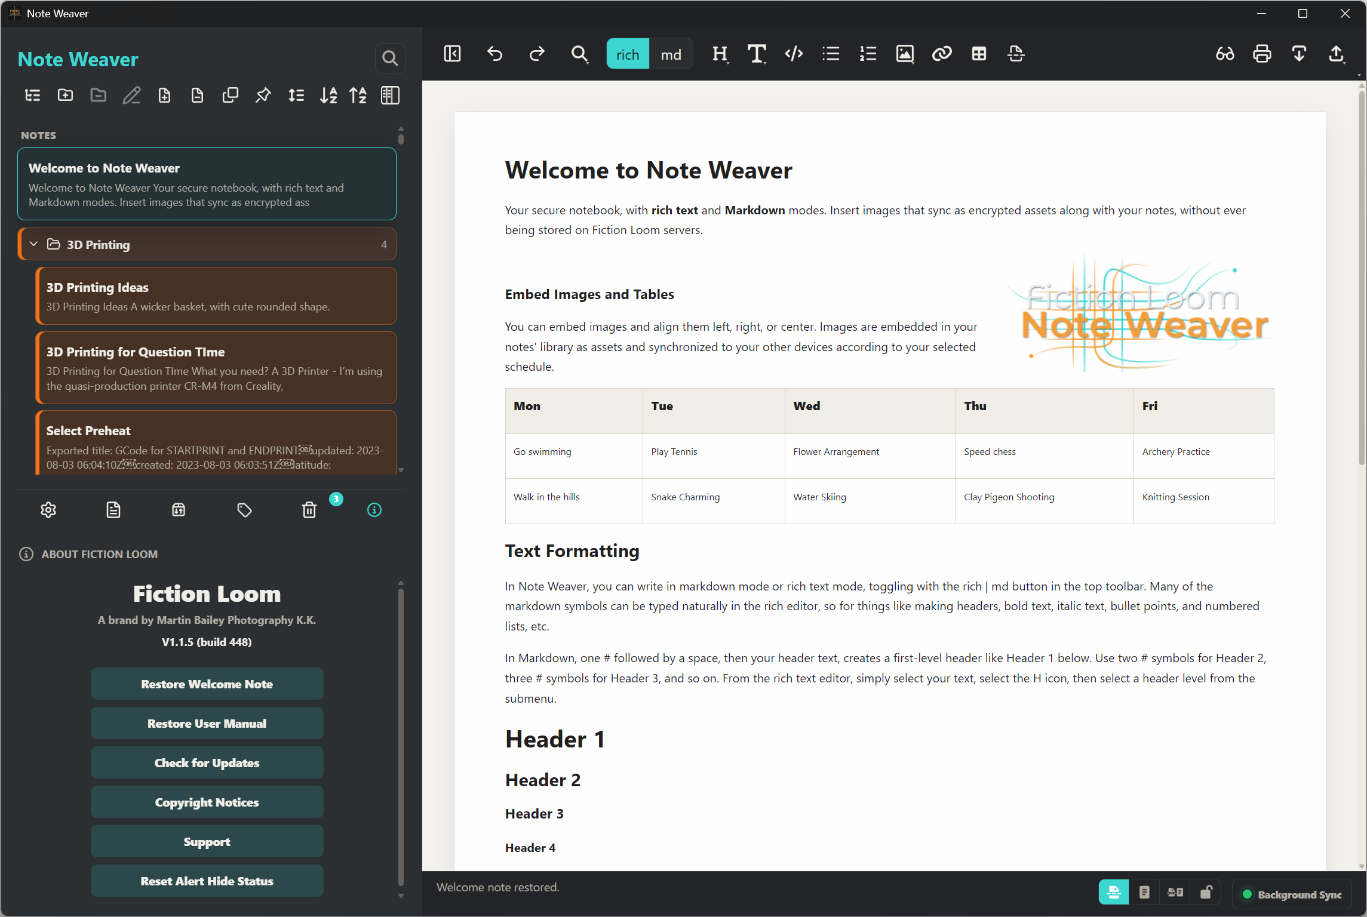Toggle the notes tree view icon
The image size is (1367, 917).
point(32,95)
